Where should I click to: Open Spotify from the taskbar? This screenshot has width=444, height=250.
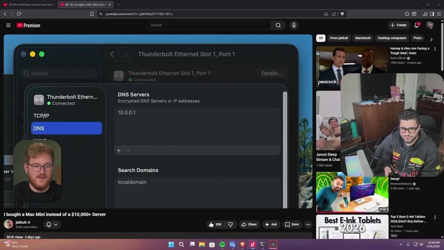pyautogui.click(x=222, y=244)
